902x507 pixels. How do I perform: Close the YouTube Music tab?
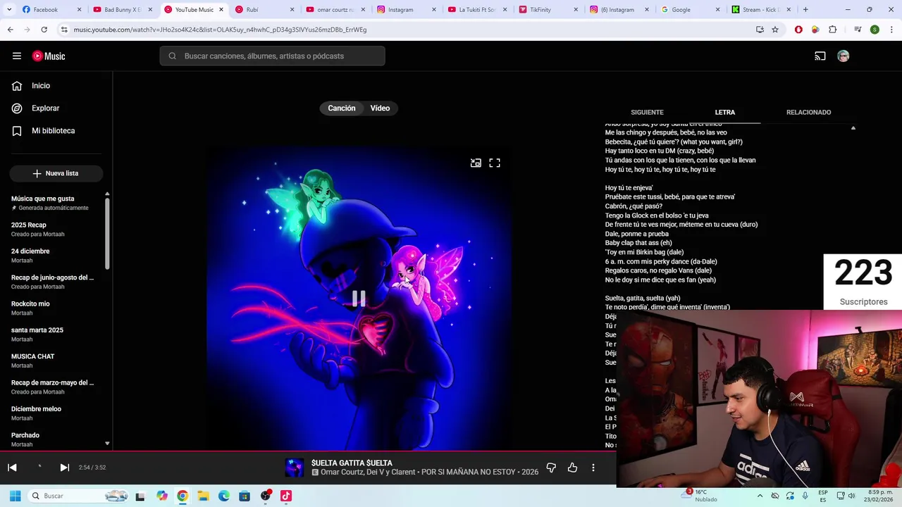click(221, 10)
